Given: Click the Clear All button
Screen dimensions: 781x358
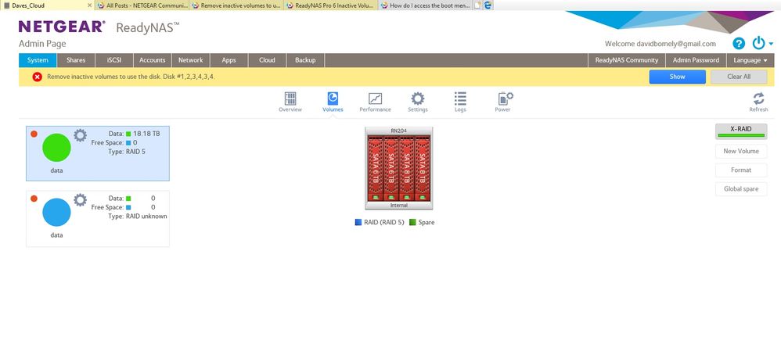Looking at the screenshot, I should click(x=739, y=77).
